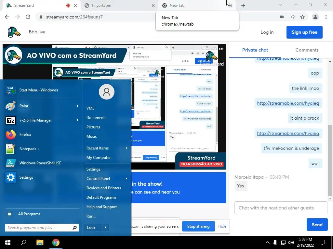Open the notification center icon

pos(322,243)
